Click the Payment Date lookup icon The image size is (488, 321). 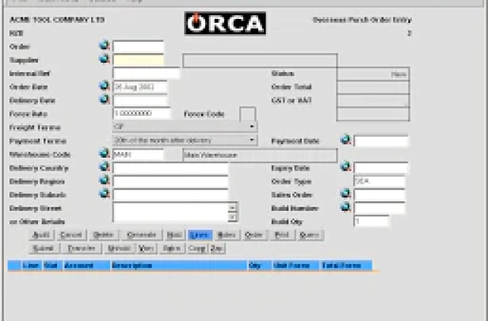point(345,139)
